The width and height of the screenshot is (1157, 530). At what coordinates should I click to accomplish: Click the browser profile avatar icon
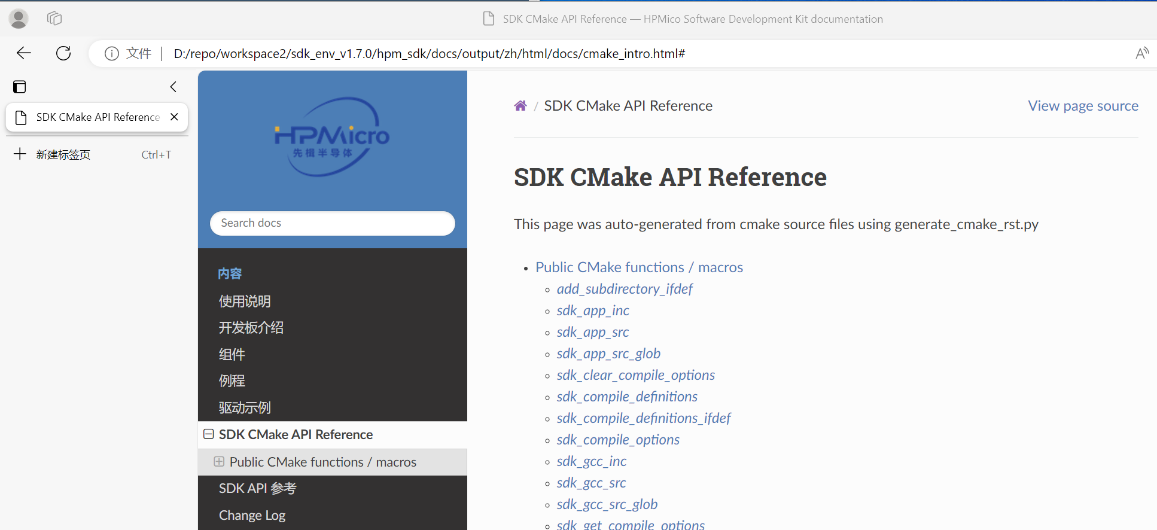[x=19, y=19]
